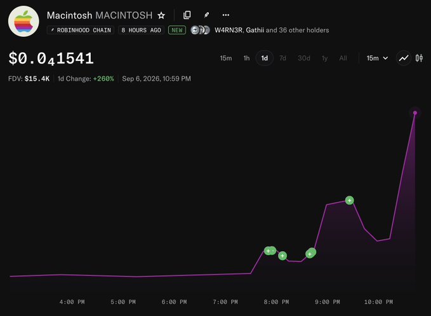Click the $0.0₄1541 price value

[51, 58]
